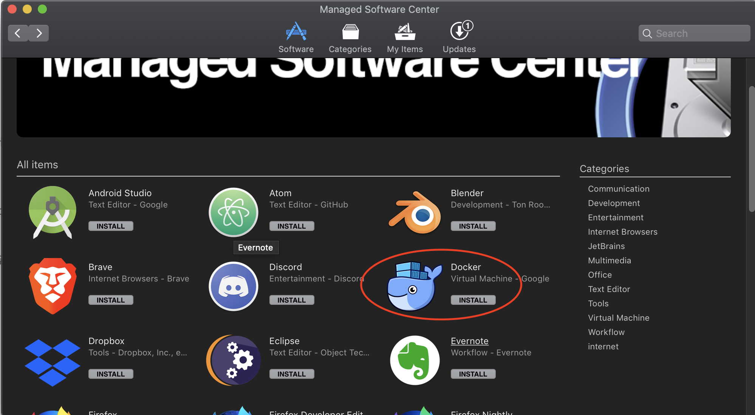The width and height of the screenshot is (755, 415).
Task: Open the Evernote title link
Action: 469,341
